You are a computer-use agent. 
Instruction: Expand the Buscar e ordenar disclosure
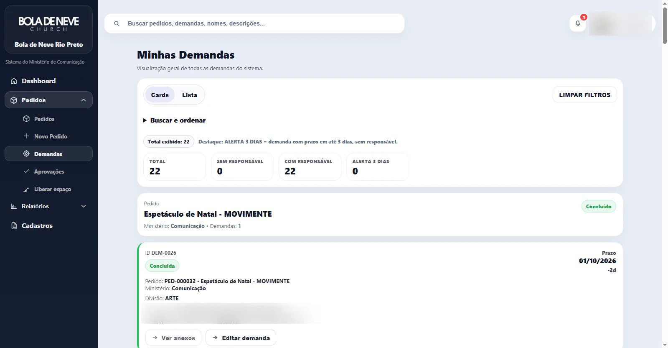[174, 120]
